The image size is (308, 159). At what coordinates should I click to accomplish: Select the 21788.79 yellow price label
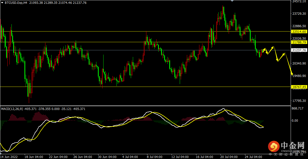[299, 42]
